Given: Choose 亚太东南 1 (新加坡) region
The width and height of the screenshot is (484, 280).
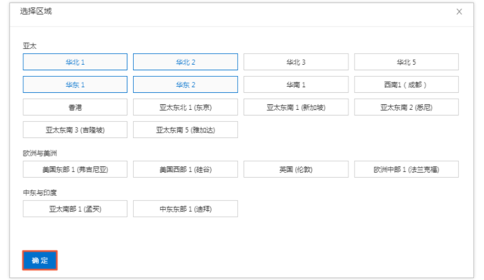Looking at the screenshot, I should [296, 107].
